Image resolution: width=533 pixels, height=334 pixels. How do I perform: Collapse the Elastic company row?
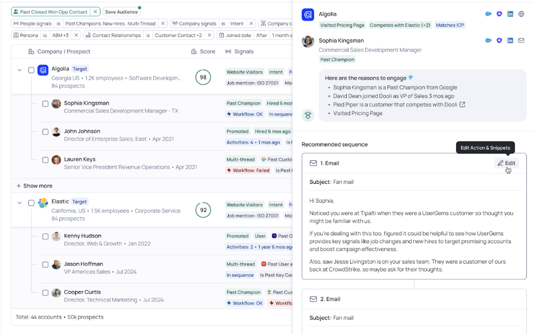20,203
